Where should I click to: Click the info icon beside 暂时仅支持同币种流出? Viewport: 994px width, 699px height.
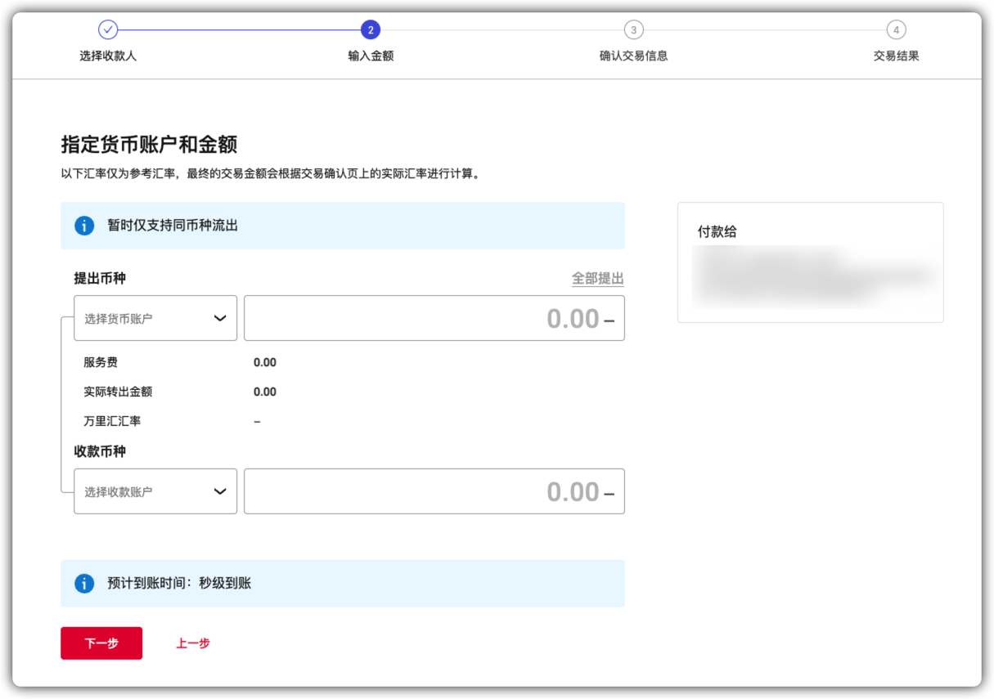tap(83, 226)
